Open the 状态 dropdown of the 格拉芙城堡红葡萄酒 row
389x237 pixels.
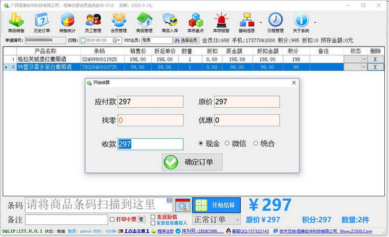[x=364, y=59]
